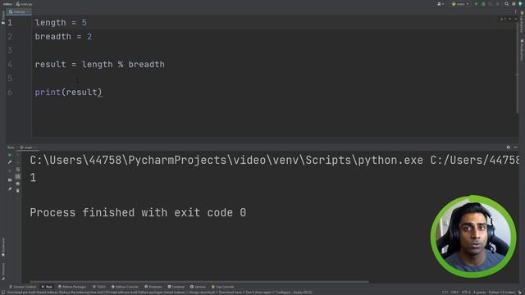This screenshot has width=525, height=295.
Task: Open Search Everywhere magnifier icon
Action: coord(507,4)
